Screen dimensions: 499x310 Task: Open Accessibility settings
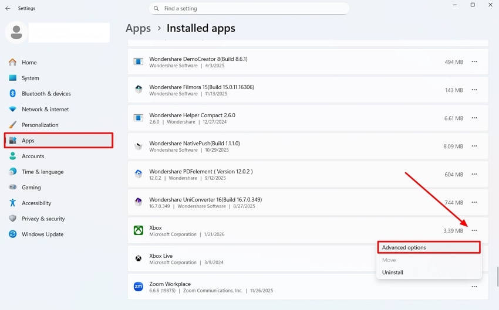(x=59, y=203)
